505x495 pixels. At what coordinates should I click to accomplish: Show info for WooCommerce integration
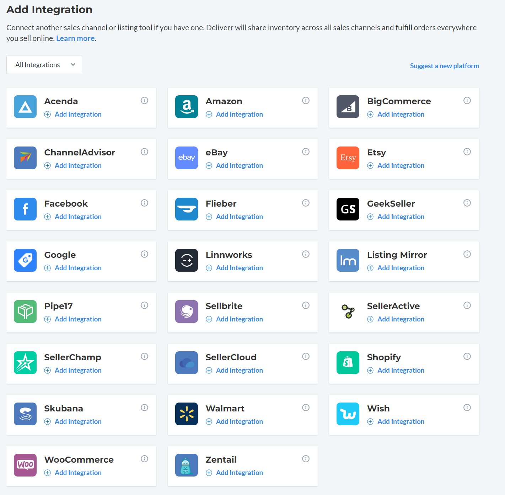pos(144,459)
